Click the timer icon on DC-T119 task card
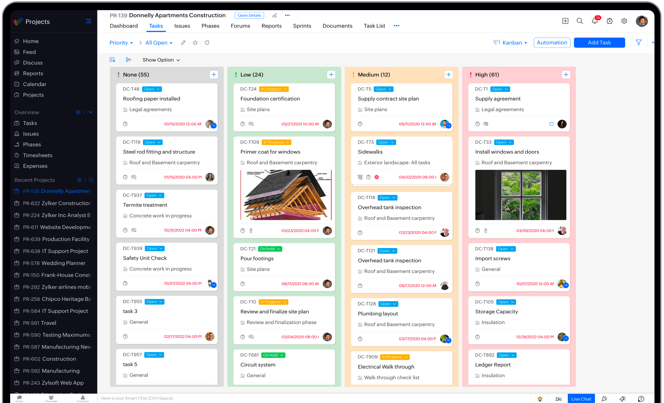The height and width of the screenshot is (403, 664). (124, 177)
